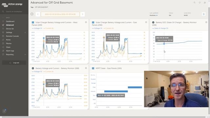Viewport: 210px width, 118px height.
Task: Open Remote Console
Action: click(12, 36)
